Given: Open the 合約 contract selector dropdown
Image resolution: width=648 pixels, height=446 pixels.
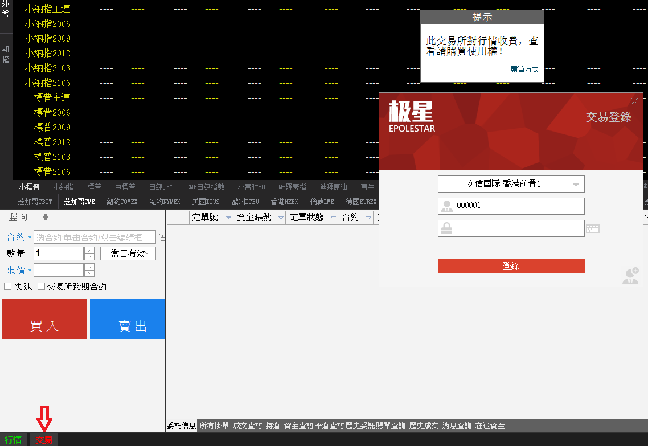Looking at the screenshot, I should coord(30,237).
